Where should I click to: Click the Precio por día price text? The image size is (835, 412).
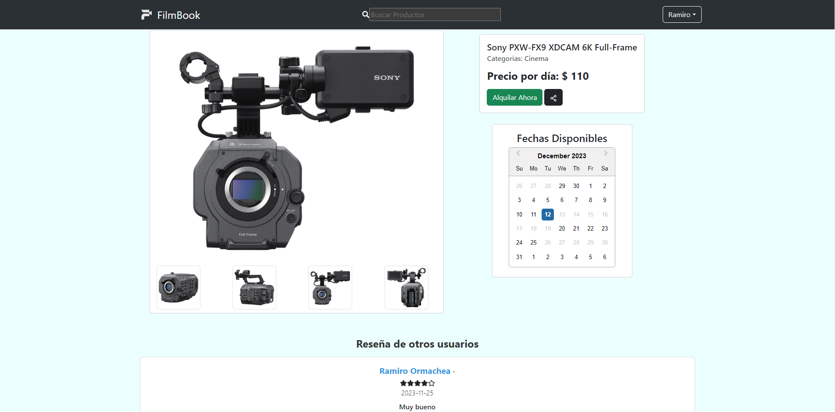click(x=538, y=76)
